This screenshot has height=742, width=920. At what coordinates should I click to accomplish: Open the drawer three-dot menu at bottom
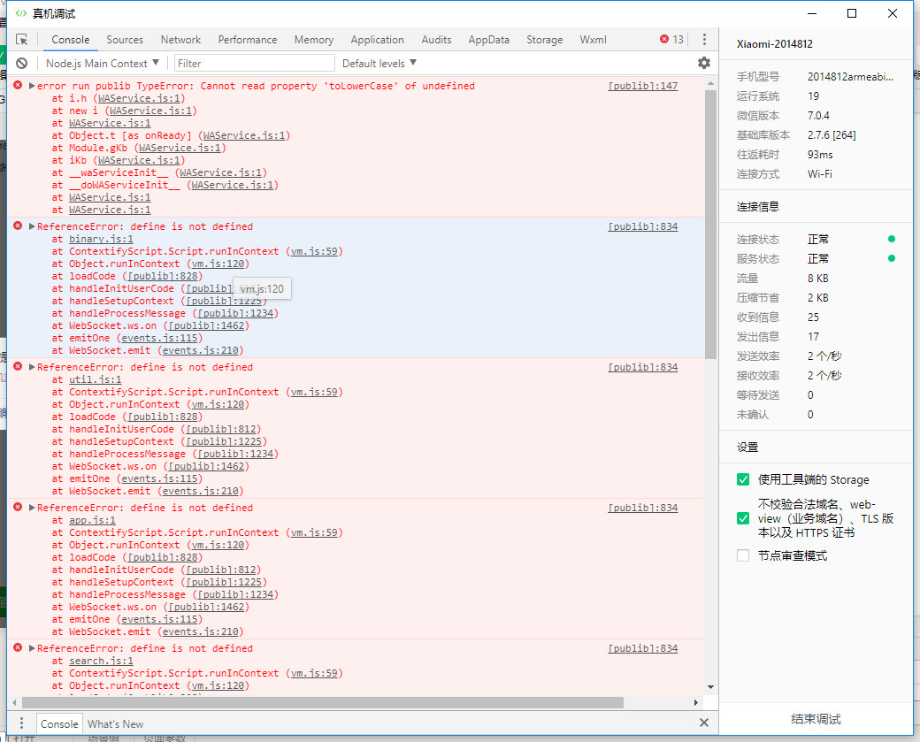[x=22, y=723]
